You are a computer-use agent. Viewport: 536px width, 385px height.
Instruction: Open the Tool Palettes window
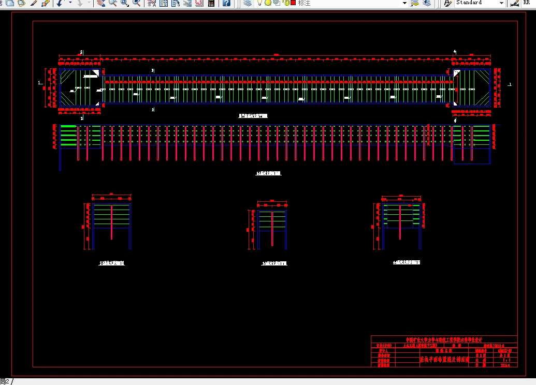176,3
